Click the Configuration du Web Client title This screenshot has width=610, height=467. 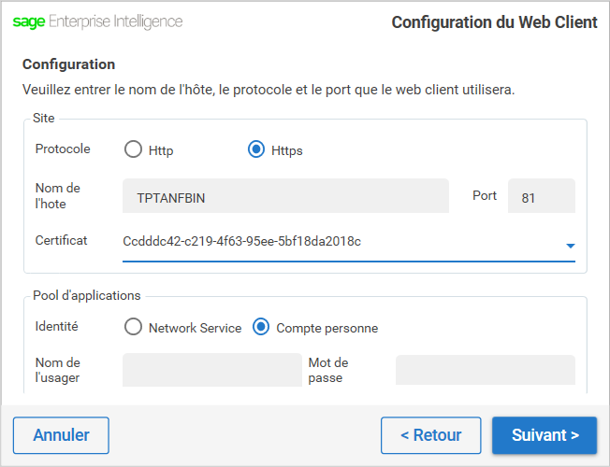pos(494,22)
